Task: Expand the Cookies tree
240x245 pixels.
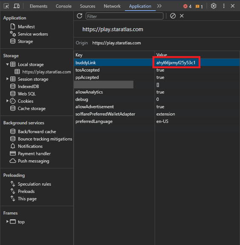Action: coord(7,101)
